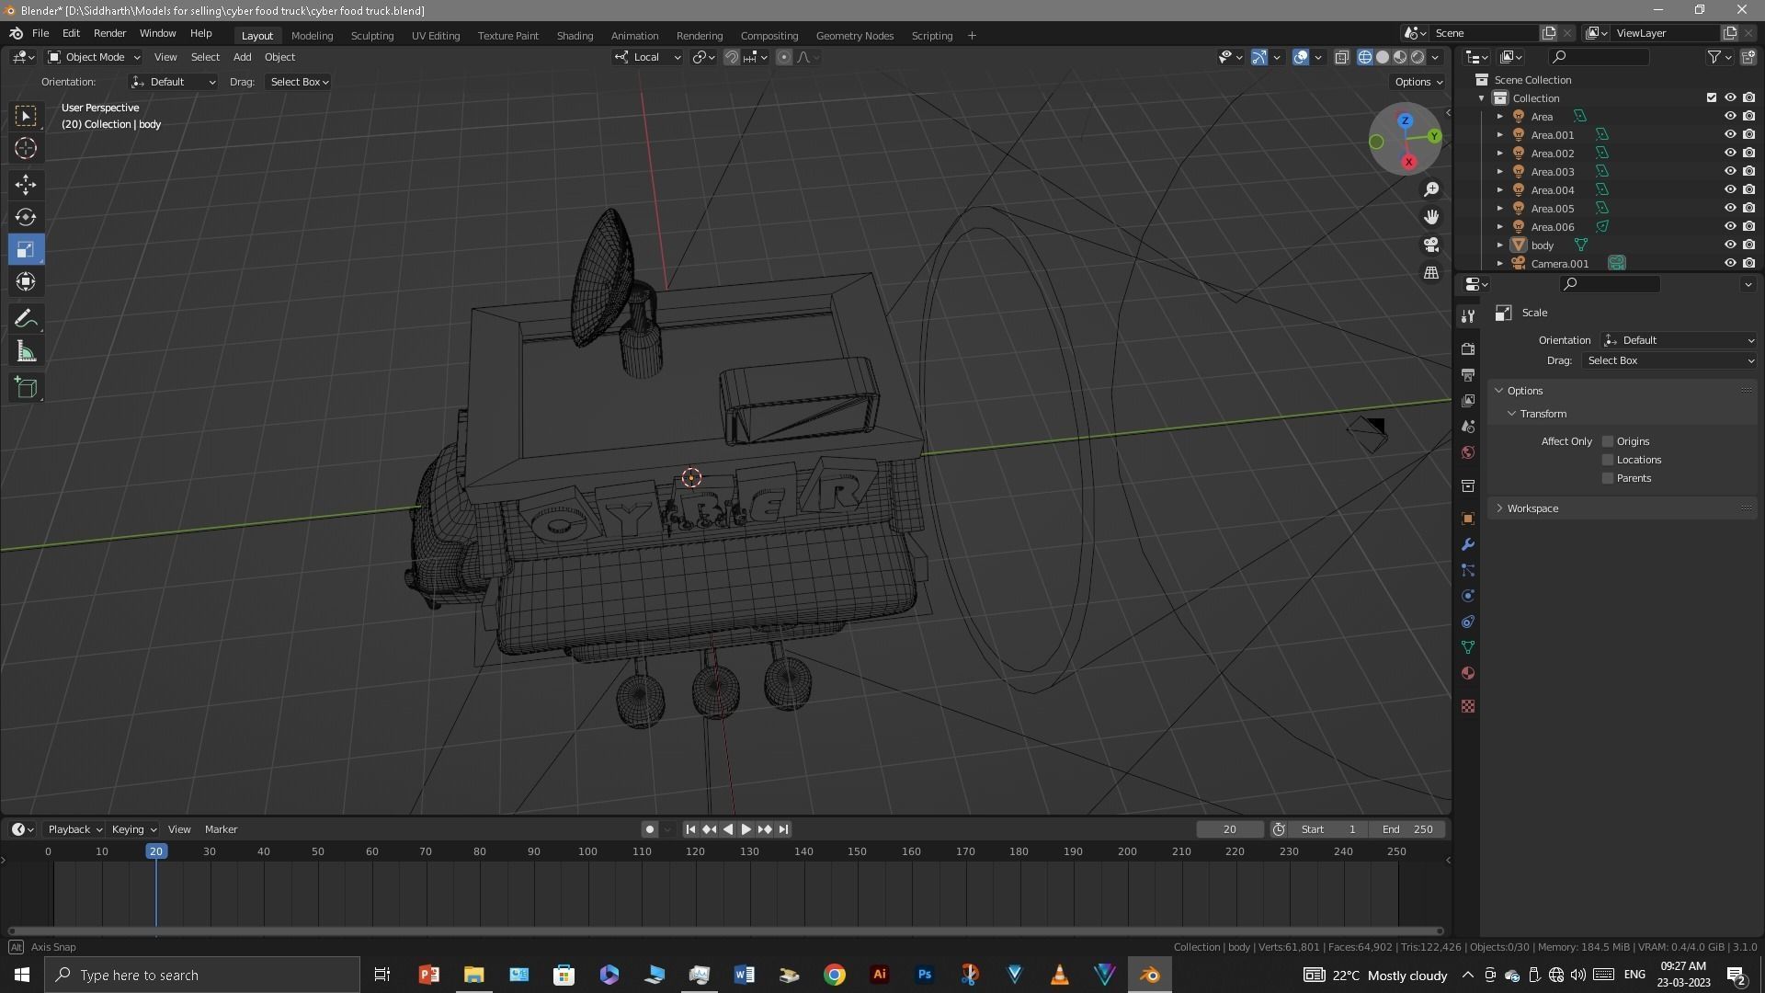Click the viewport Options button
Viewport: 1765px width, 993px height.
click(1418, 82)
